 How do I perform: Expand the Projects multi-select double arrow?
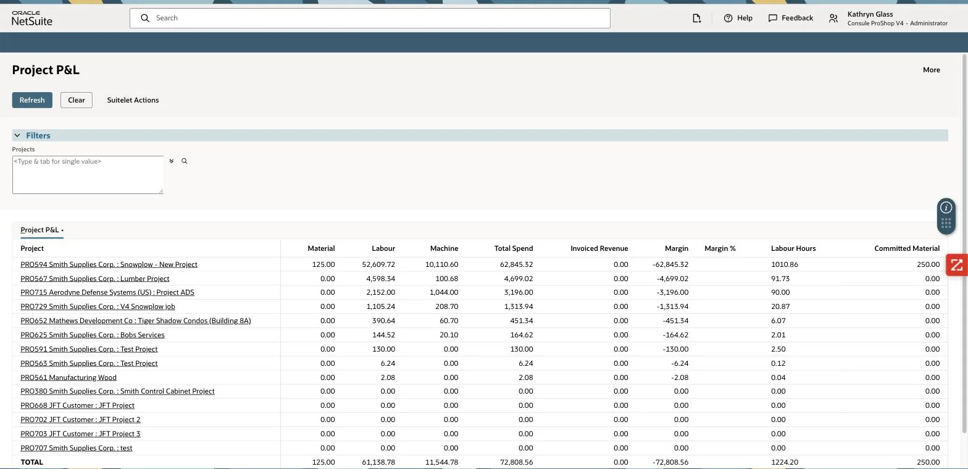[x=172, y=161]
